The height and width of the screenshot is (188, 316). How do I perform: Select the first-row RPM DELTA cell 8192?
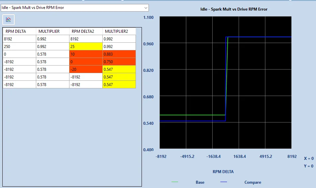pyautogui.click(x=19, y=39)
